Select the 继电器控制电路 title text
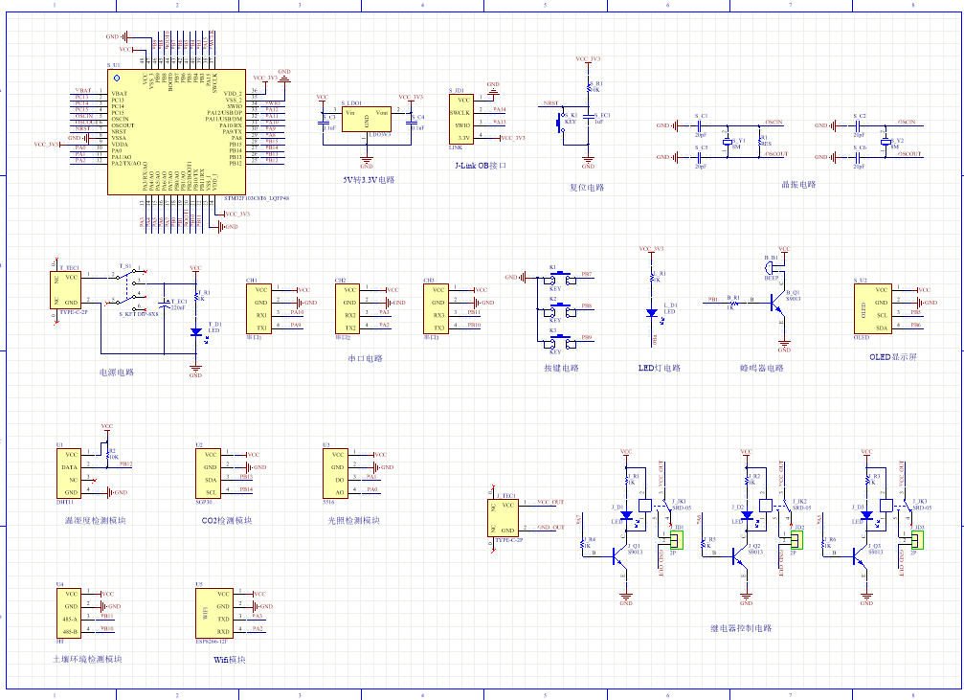The height and width of the screenshot is (700, 964). coord(741,628)
